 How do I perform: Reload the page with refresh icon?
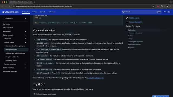click(x=9, y=6)
